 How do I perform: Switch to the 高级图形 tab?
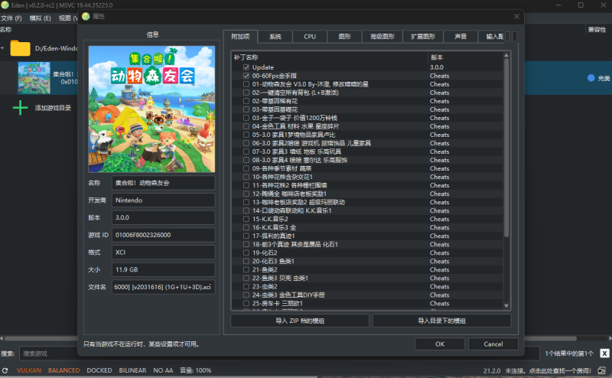click(x=382, y=36)
